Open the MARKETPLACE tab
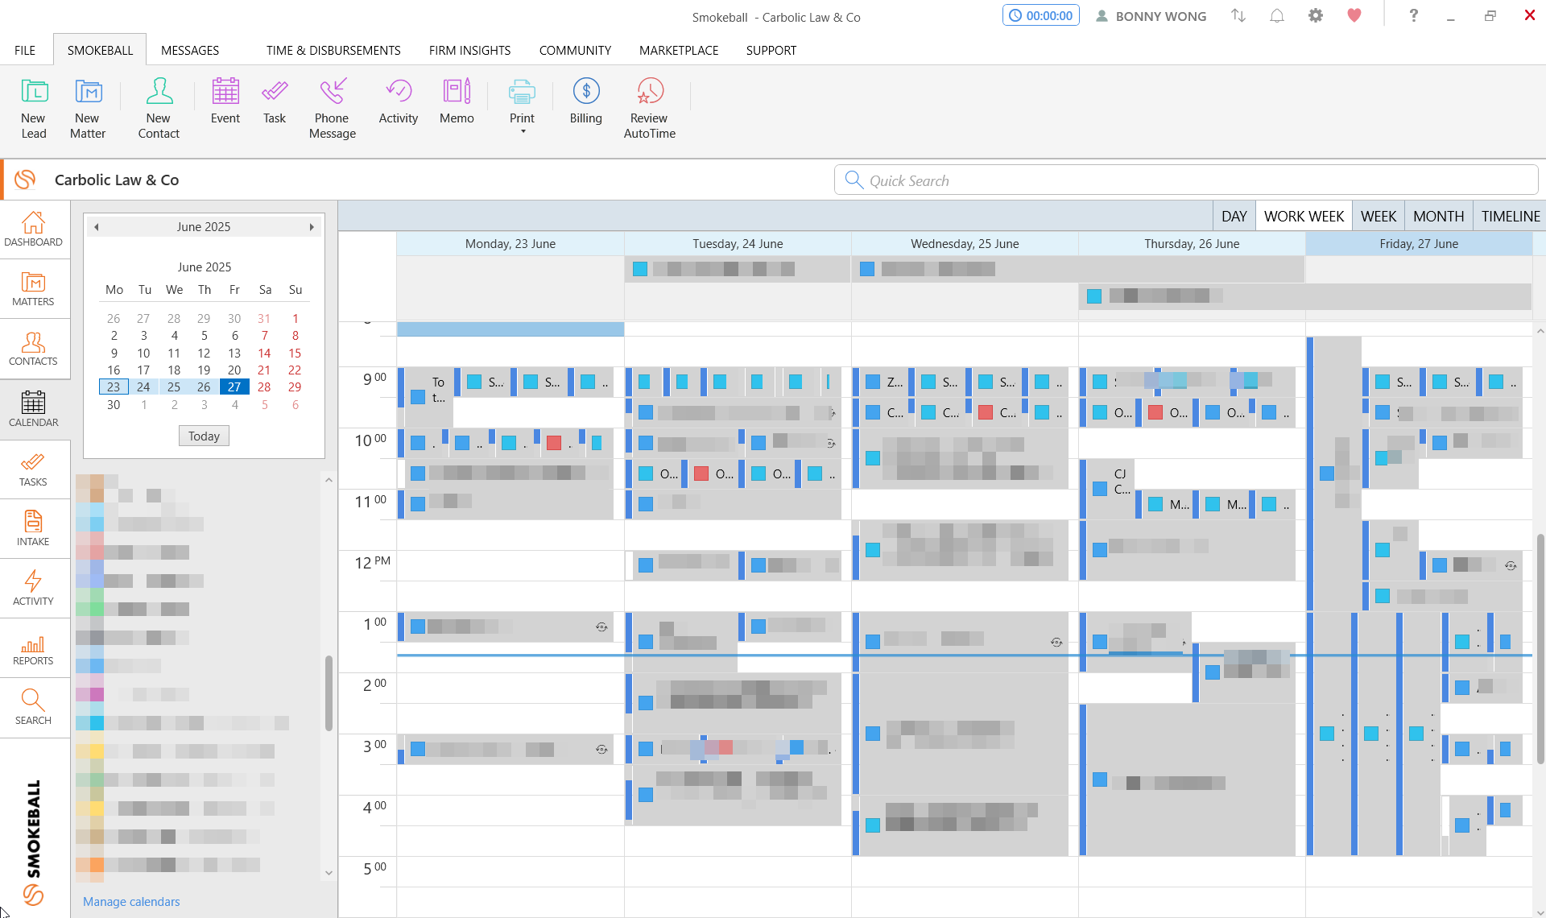The image size is (1546, 918). [679, 50]
